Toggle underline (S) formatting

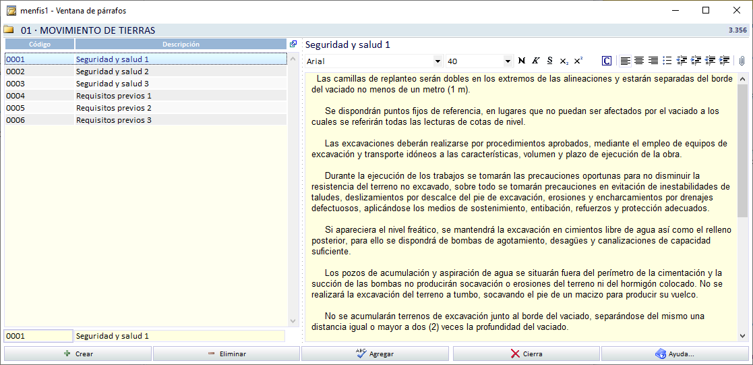pyautogui.click(x=550, y=61)
